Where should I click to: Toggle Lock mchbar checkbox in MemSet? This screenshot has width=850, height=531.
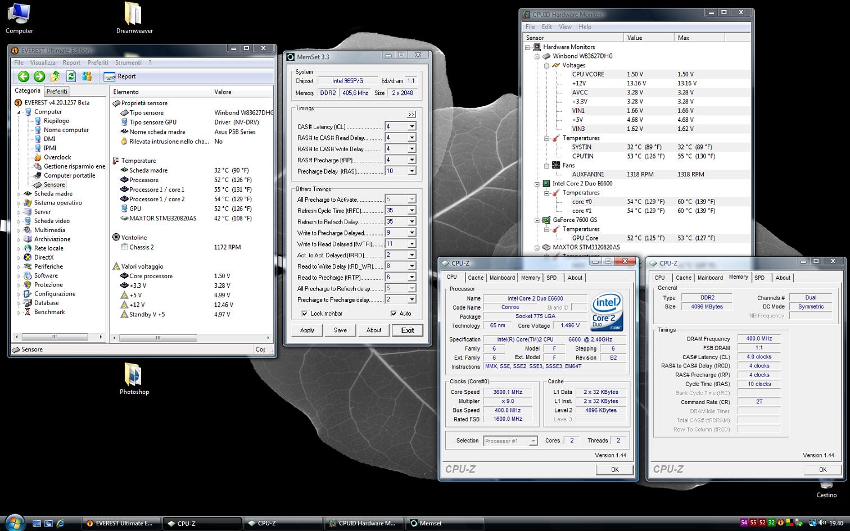point(304,314)
